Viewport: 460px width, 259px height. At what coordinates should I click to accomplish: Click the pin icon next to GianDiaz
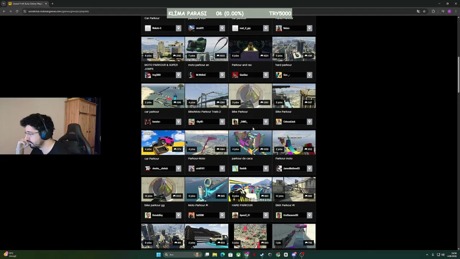(x=266, y=75)
